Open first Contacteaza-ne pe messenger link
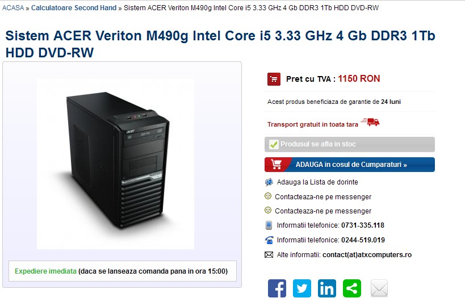Viewport: 465px width, 302px height. [323, 197]
